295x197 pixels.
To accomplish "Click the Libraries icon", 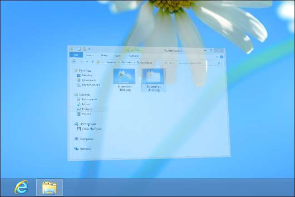I will (x=76, y=94).
